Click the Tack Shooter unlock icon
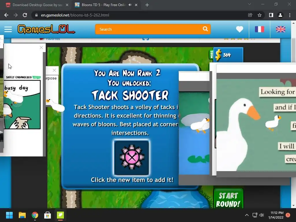 (x=132, y=158)
